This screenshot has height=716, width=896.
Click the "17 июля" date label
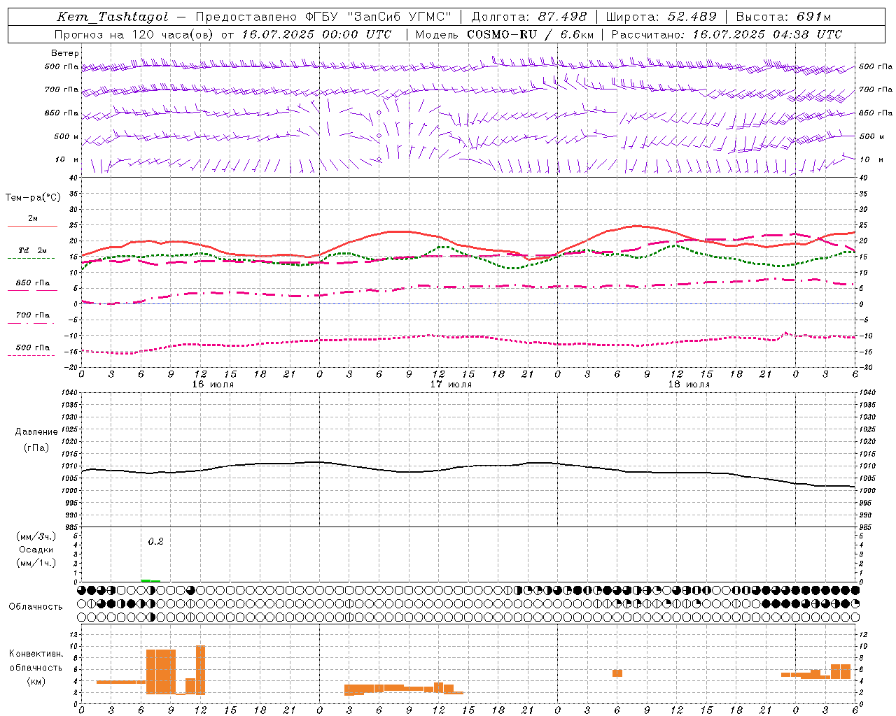coord(451,385)
